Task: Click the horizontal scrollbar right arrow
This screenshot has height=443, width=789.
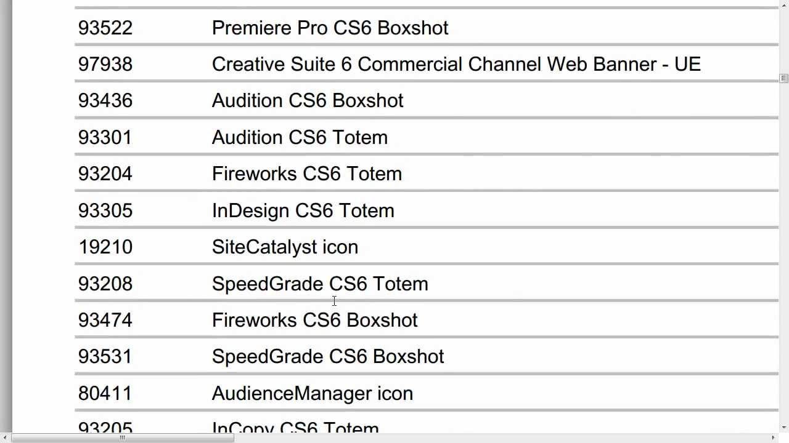Action: (773, 437)
